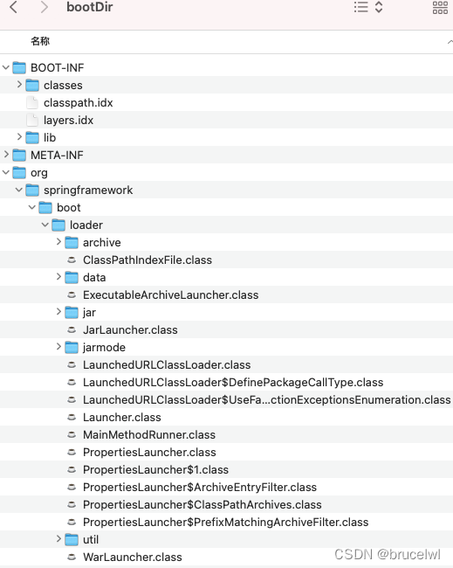Go back with the left arrow button
Viewport: 453px width, 568px height.
pos(13,7)
